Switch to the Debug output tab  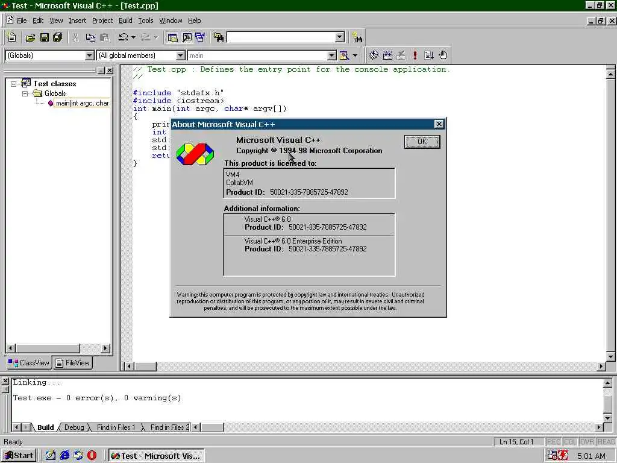(74, 427)
